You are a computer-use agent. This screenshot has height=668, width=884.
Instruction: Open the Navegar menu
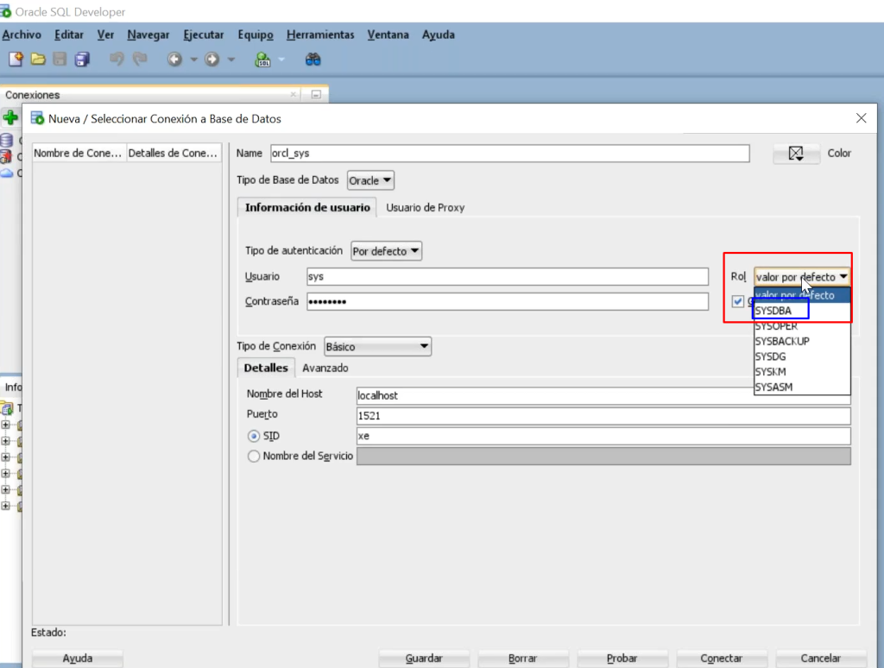(x=148, y=35)
